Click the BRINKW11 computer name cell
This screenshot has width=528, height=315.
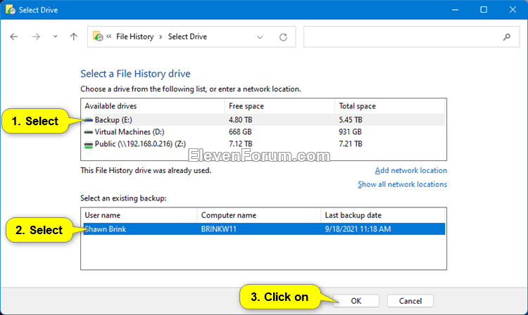[219, 229]
